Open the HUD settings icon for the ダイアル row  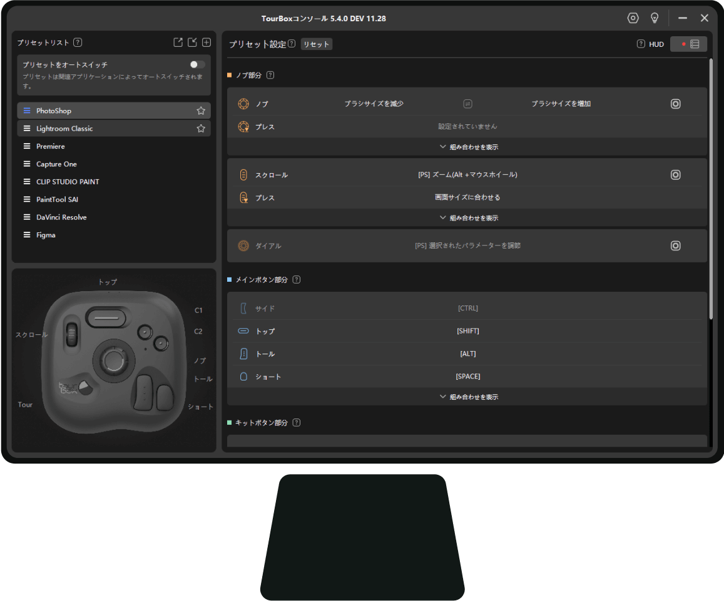(675, 246)
